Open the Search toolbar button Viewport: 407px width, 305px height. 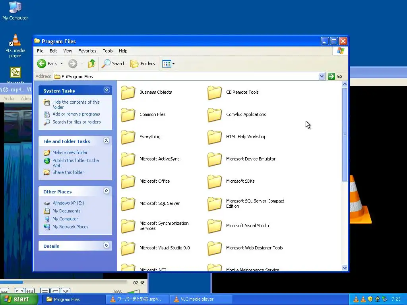tap(114, 64)
